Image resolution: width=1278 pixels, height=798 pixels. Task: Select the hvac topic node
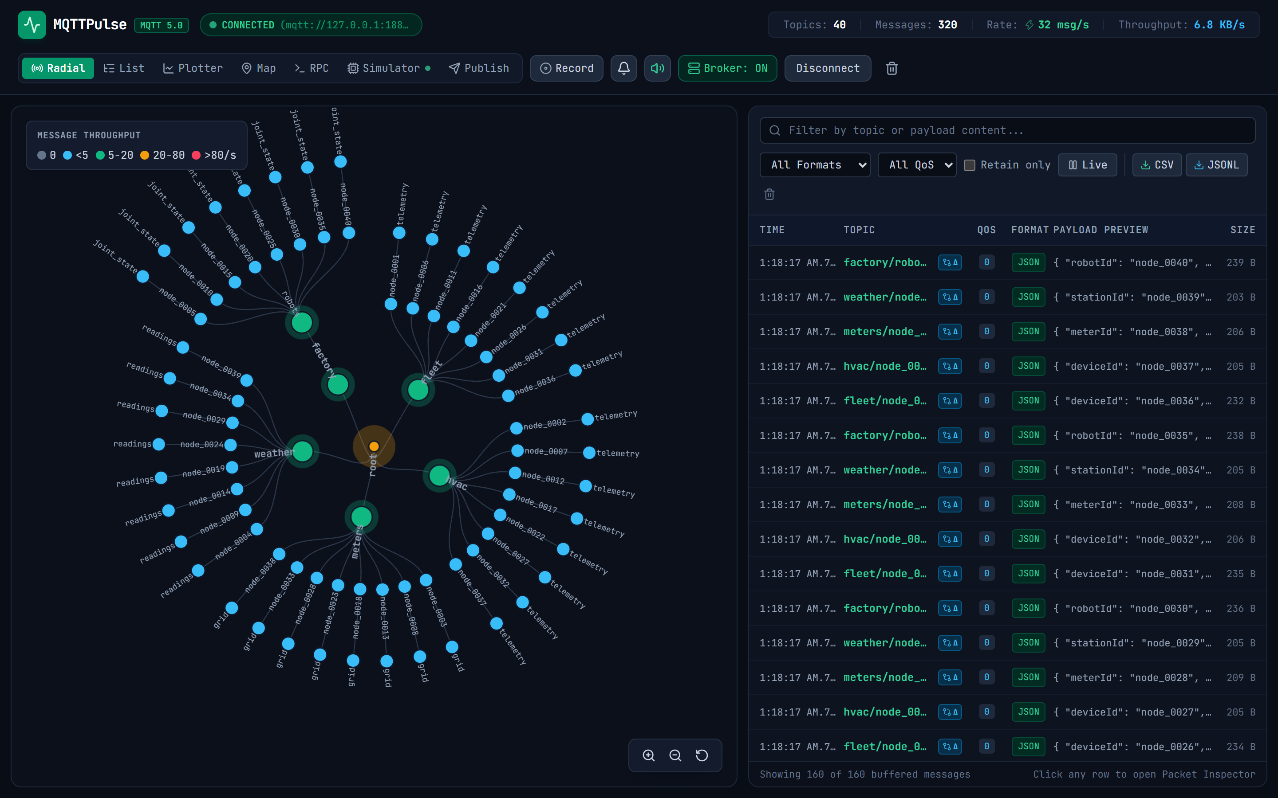tap(439, 476)
